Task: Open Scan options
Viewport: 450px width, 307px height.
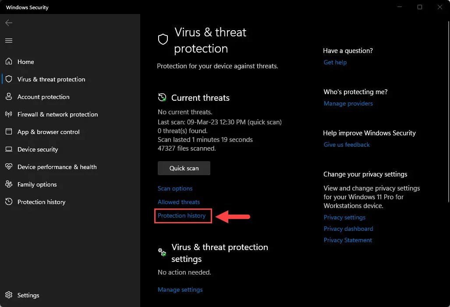Action: (175, 188)
